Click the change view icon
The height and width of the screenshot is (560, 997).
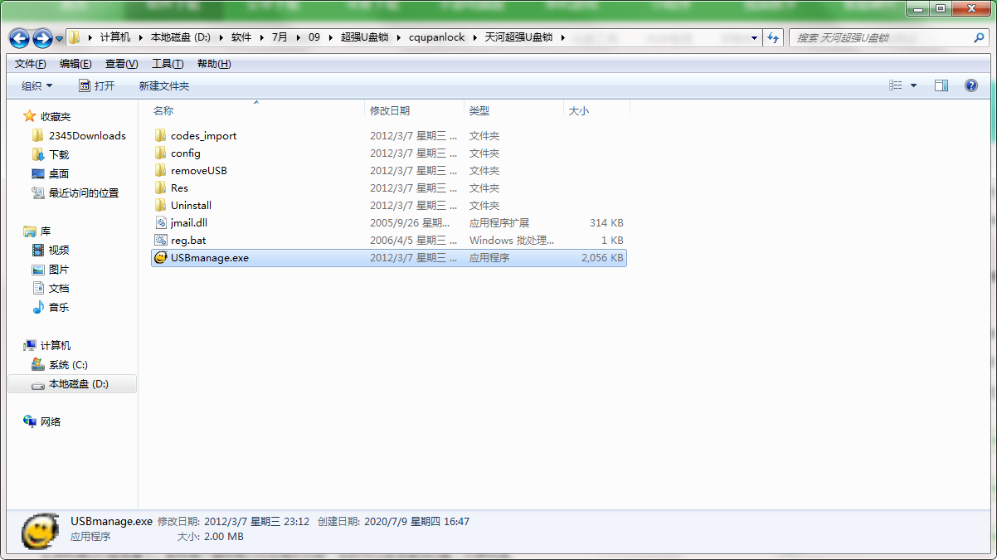coord(895,85)
